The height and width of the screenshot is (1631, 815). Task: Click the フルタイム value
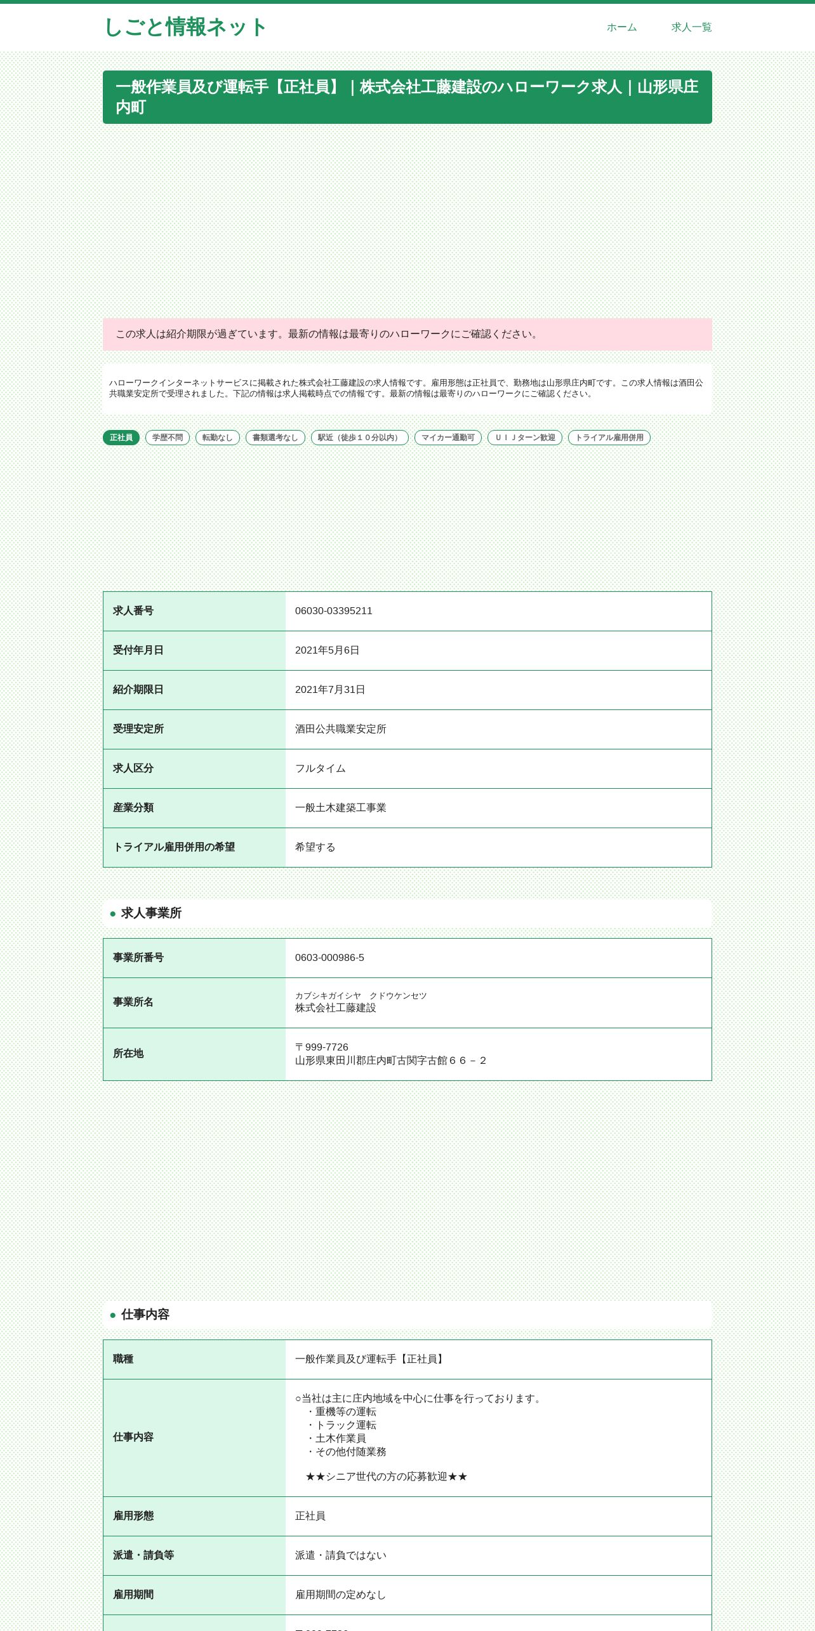click(321, 769)
